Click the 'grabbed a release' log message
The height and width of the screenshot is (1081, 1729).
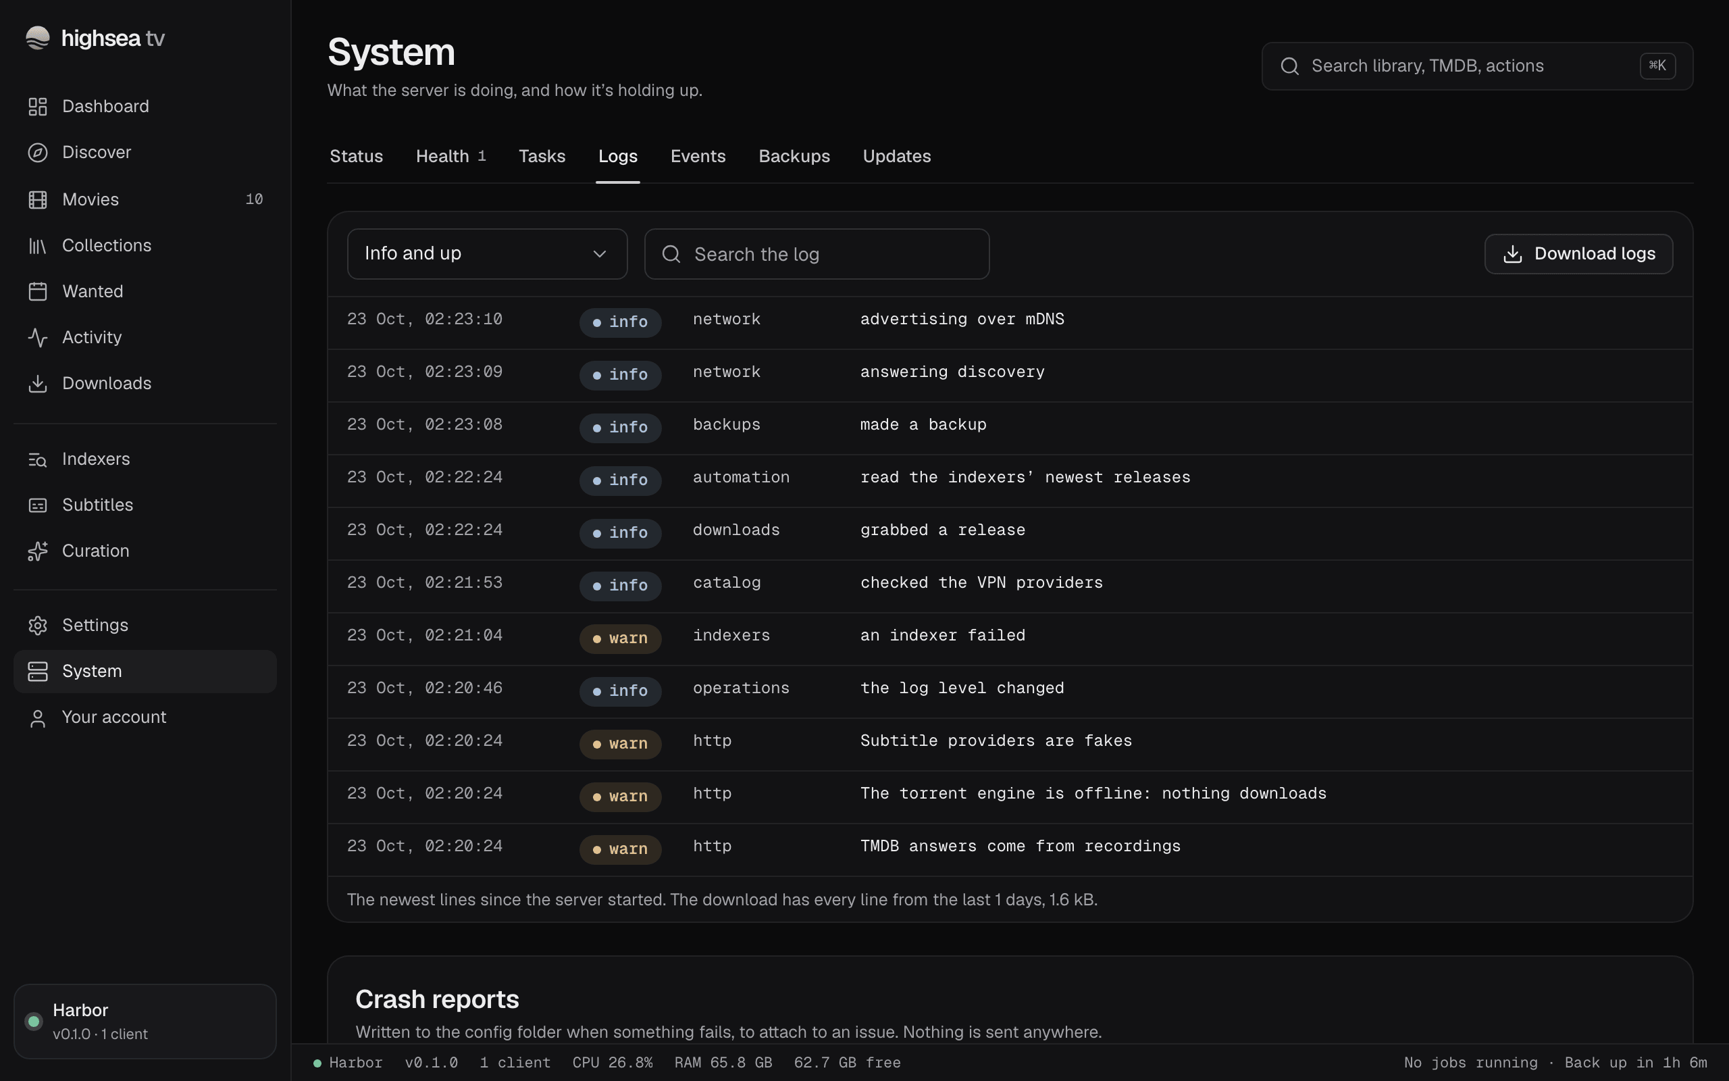coord(942,530)
